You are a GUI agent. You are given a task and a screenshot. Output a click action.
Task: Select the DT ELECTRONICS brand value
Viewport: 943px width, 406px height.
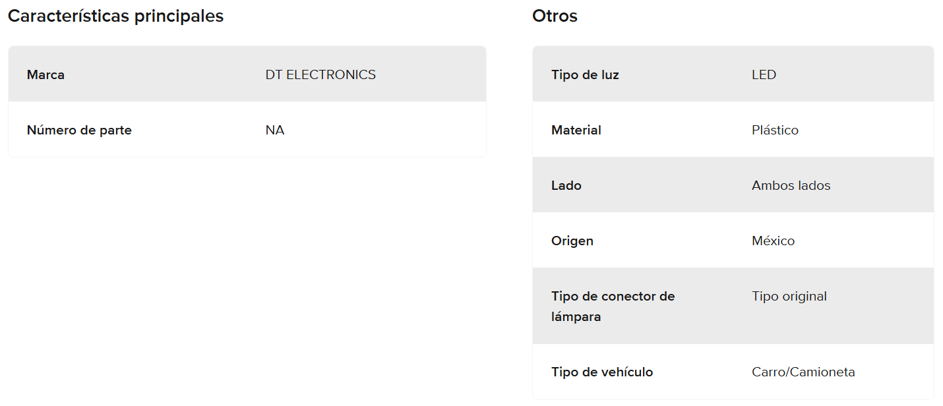tap(320, 74)
